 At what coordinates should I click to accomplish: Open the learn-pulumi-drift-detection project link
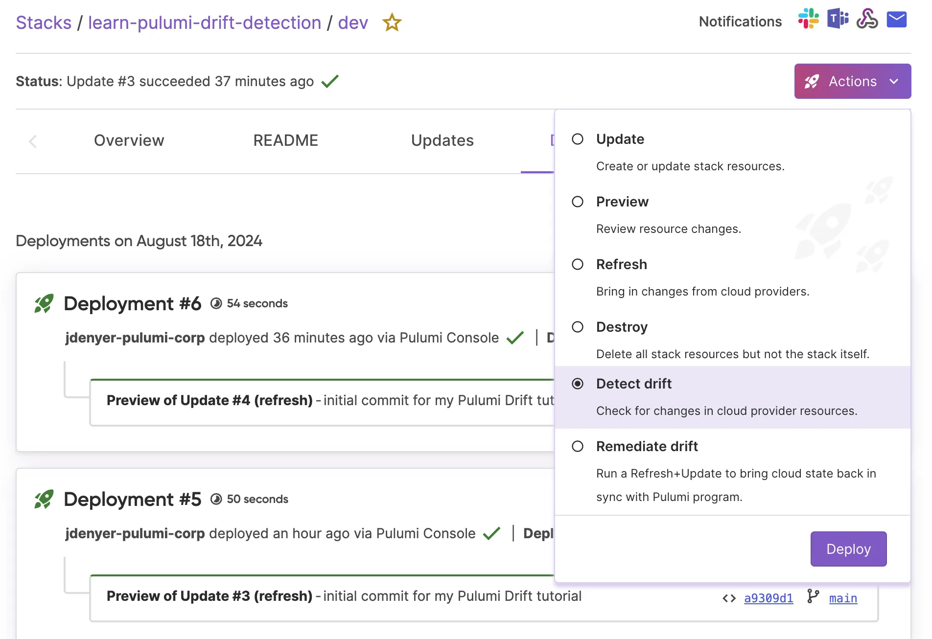click(x=205, y=23)
